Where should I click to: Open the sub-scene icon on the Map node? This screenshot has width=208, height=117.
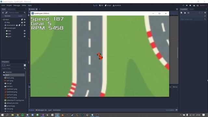coord(22,22)
